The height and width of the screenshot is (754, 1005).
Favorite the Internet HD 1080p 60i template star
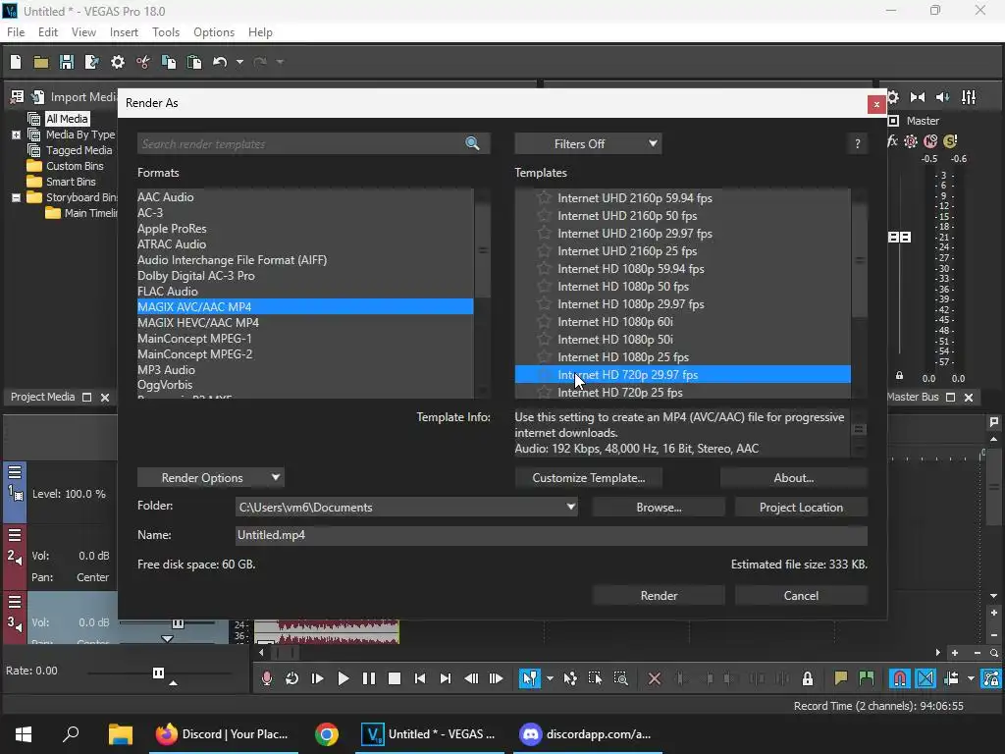click(x=544, y=321)
